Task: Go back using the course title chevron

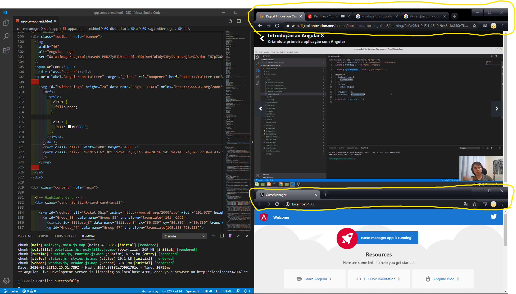Action: tap(262, 39)
